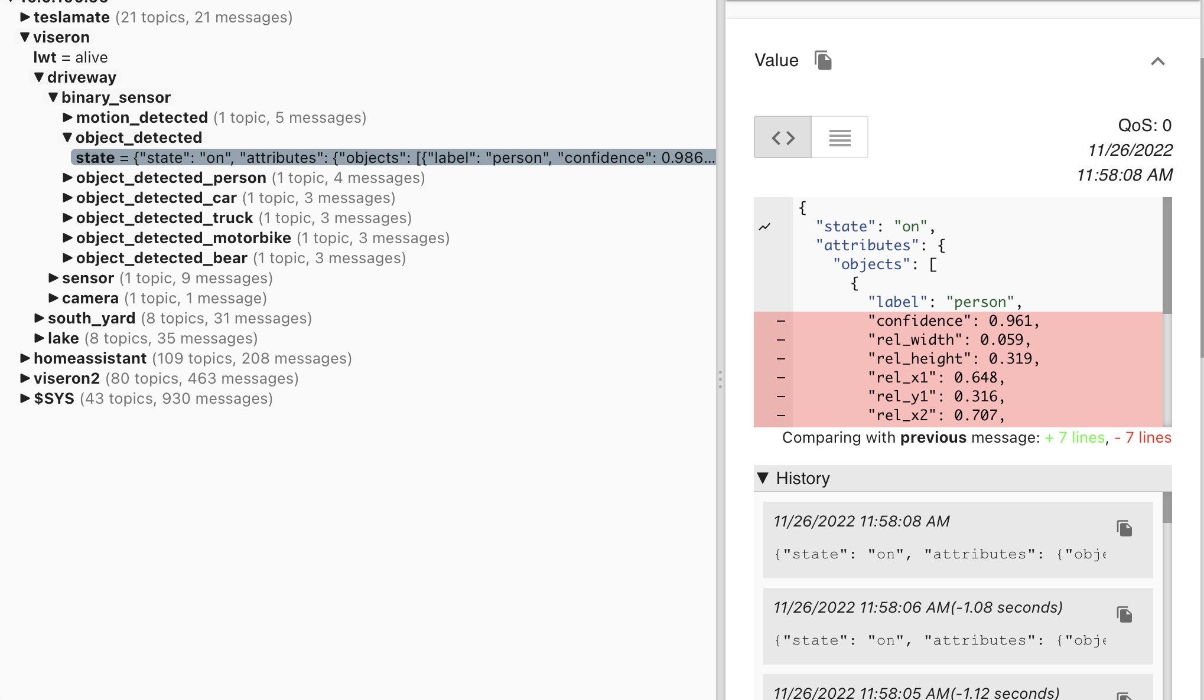Expand object_detected_person topic

coord(67,178)
